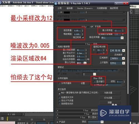Click the render region X value 64
This screenshot has height=124, width=139.
(x=100, y=50)
